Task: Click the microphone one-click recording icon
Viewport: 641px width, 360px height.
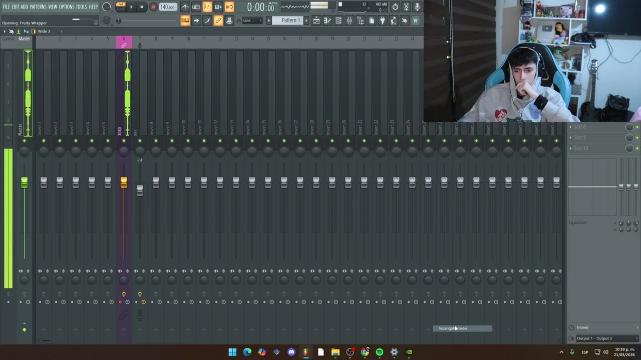Action: [417, 7]
